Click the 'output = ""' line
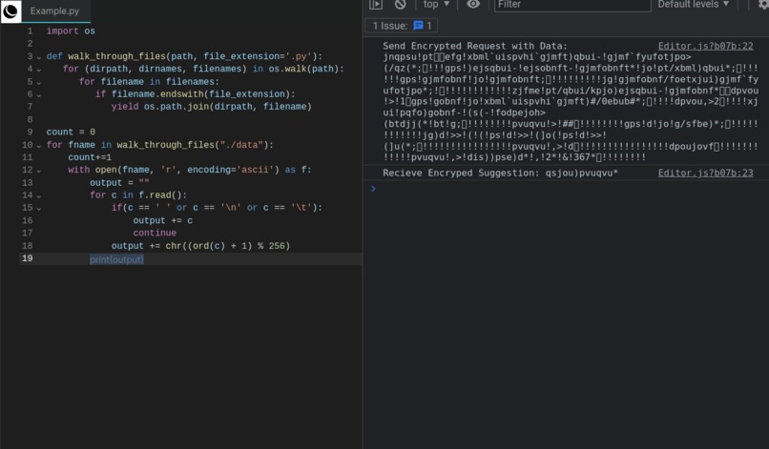The height and width of the screenshot is (449, 769). tap(119, 182)
